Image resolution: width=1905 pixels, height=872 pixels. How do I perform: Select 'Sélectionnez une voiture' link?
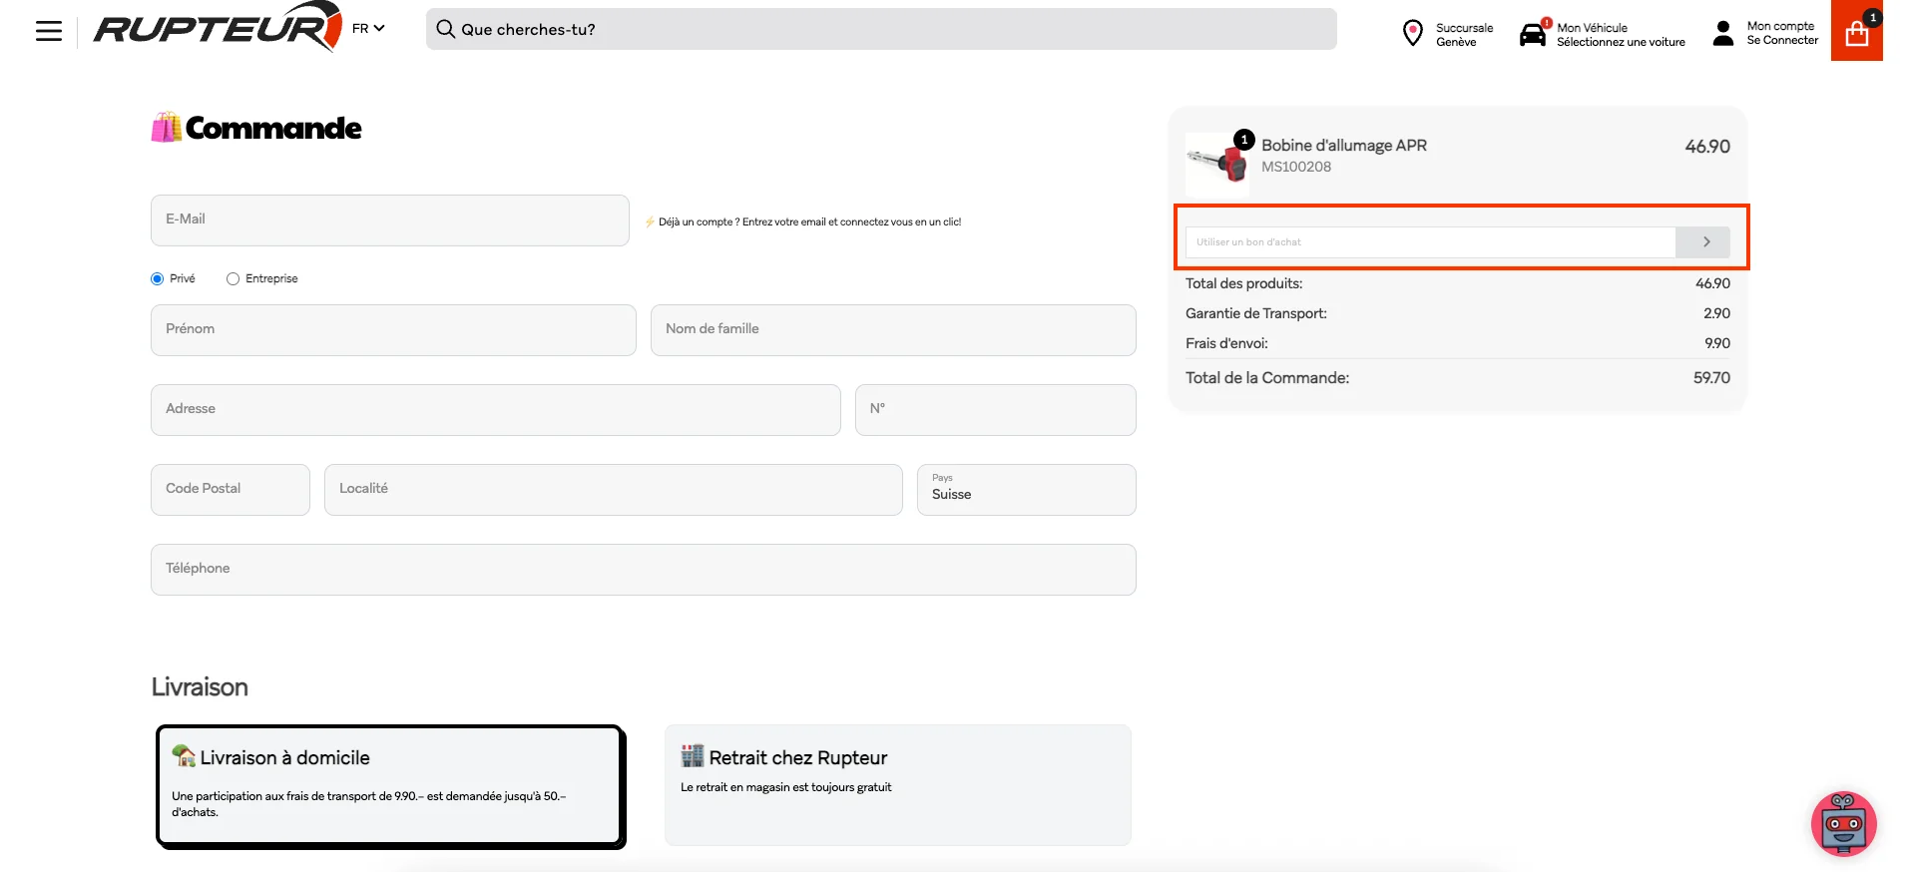click(x=1621, y=42)
